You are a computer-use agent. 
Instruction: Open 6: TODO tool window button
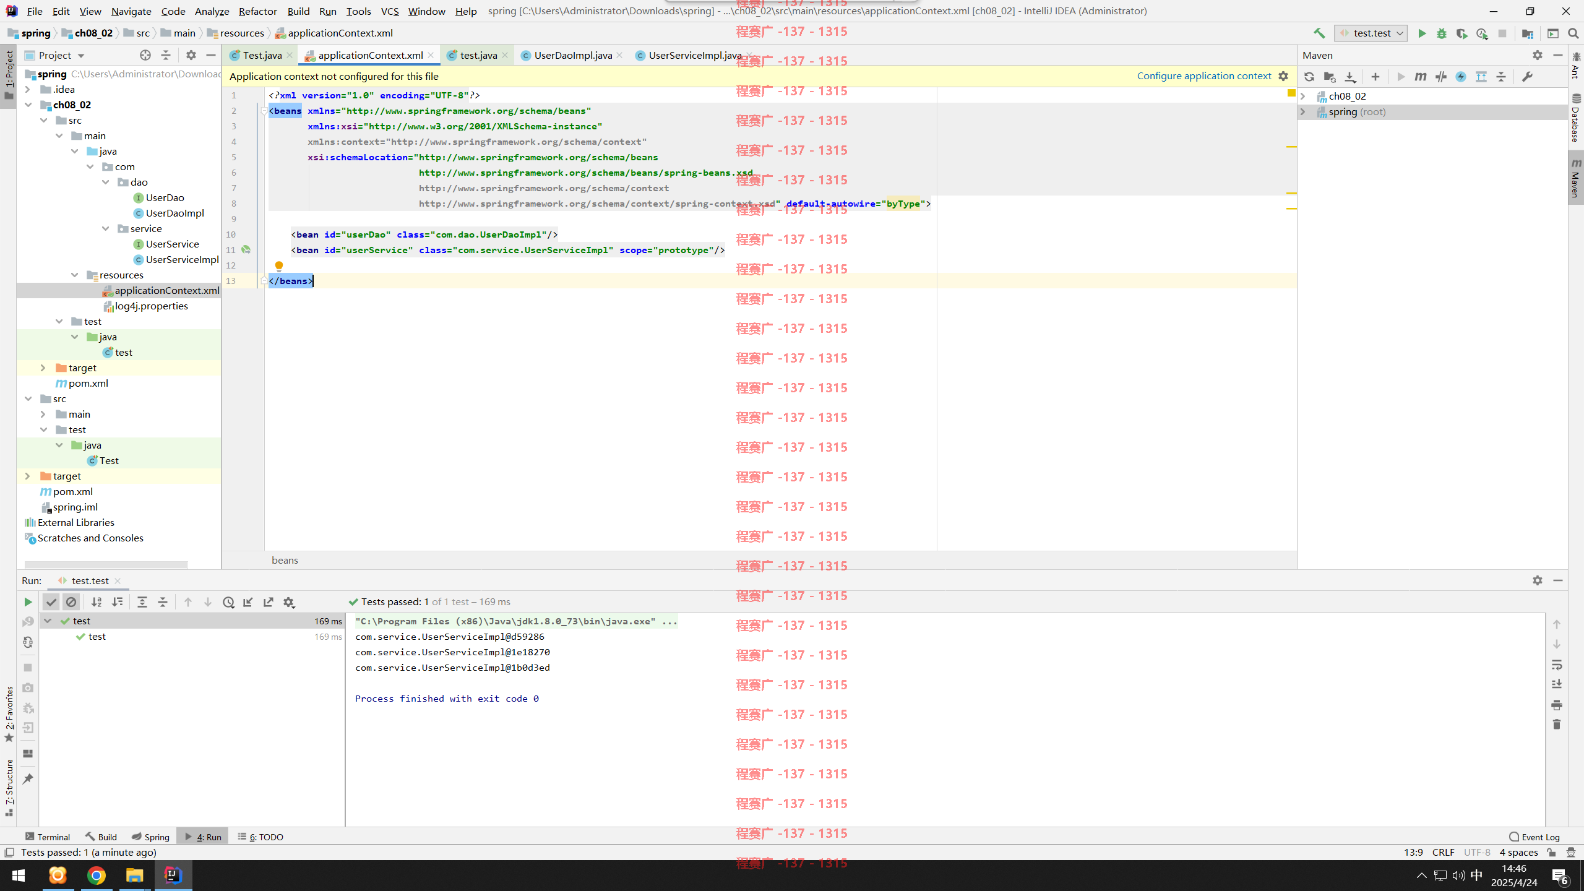point(260,837)
